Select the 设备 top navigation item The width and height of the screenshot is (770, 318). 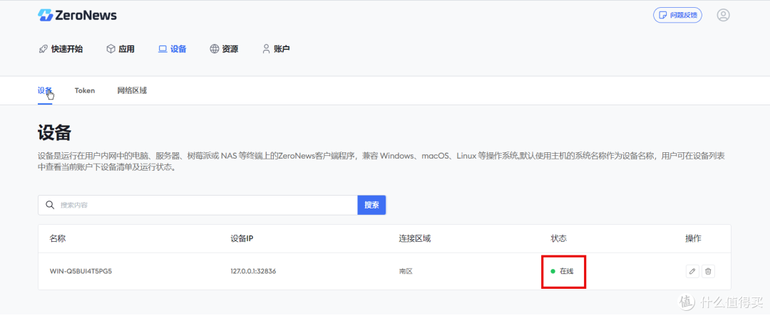click(x=173, y=49)
